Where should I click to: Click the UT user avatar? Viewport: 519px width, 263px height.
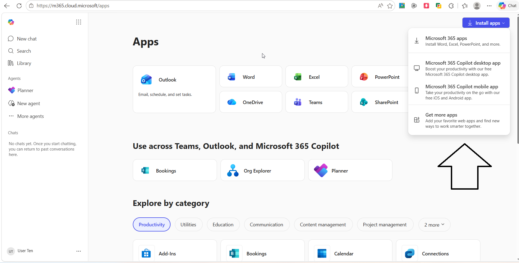[x=11, y=251]
